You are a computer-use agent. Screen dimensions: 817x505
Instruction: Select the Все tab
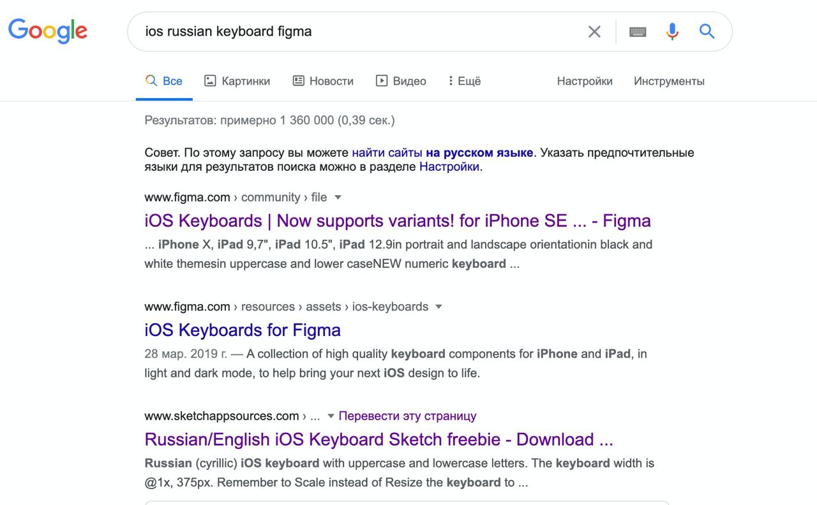pos(164,81)
